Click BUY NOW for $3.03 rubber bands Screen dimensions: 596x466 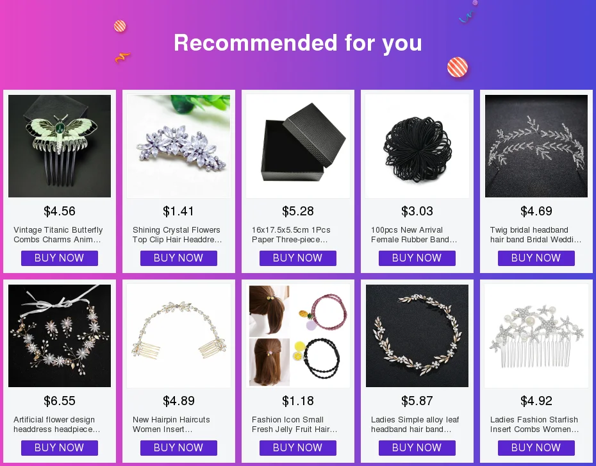pyautogui.click(x=417, y=258)
